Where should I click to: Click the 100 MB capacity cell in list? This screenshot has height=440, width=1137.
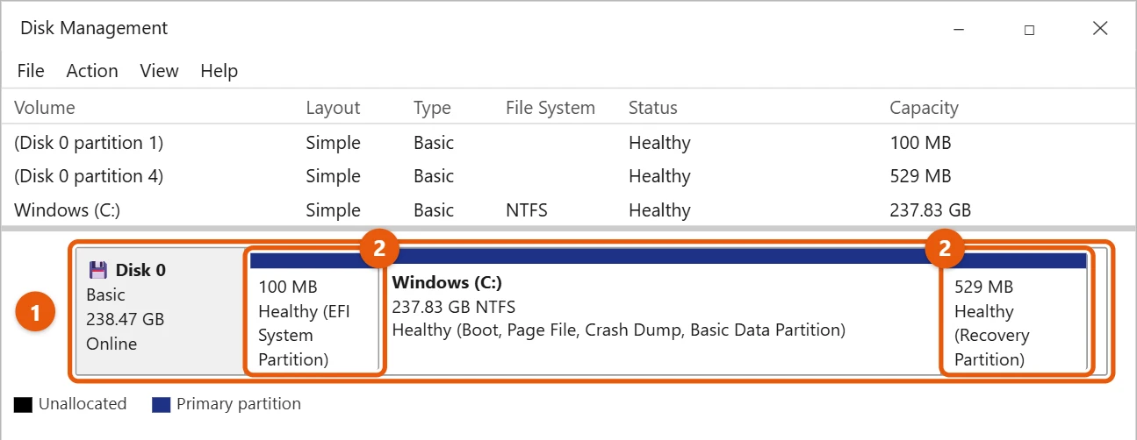click(920, 143)
